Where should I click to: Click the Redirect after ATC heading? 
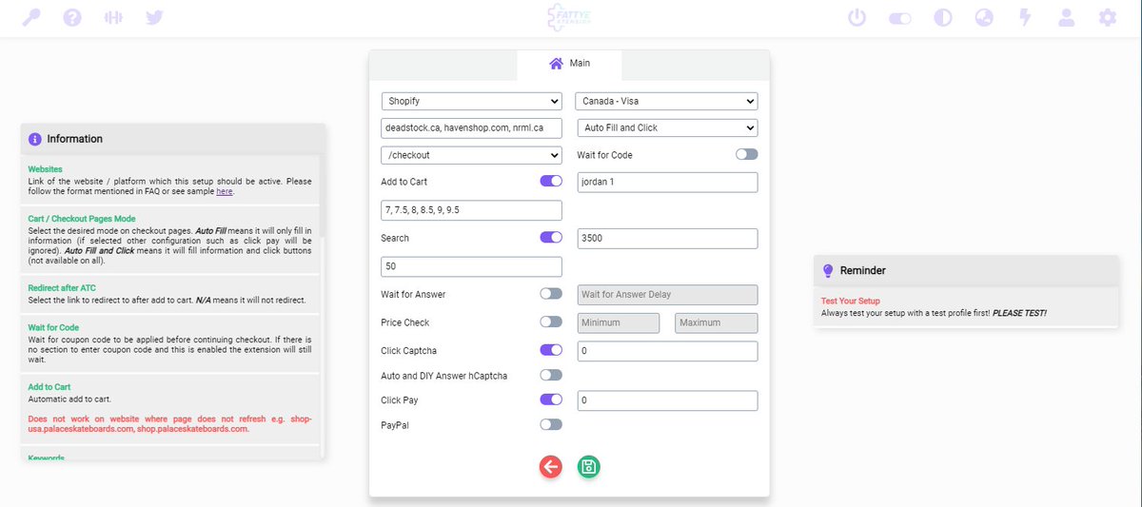[x=64, y=289]
